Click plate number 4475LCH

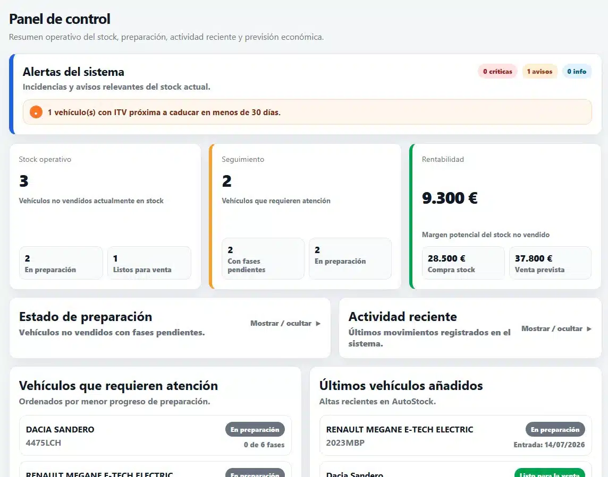tap(44, 443)
